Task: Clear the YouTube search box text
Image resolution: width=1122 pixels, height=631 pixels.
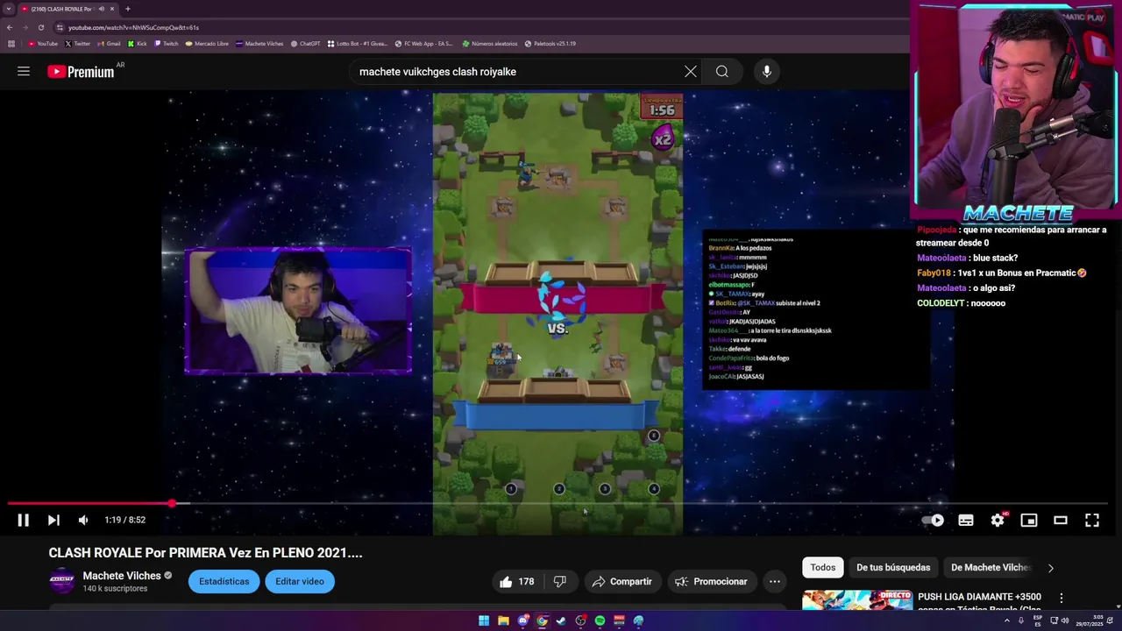Action: coord(691,72)
